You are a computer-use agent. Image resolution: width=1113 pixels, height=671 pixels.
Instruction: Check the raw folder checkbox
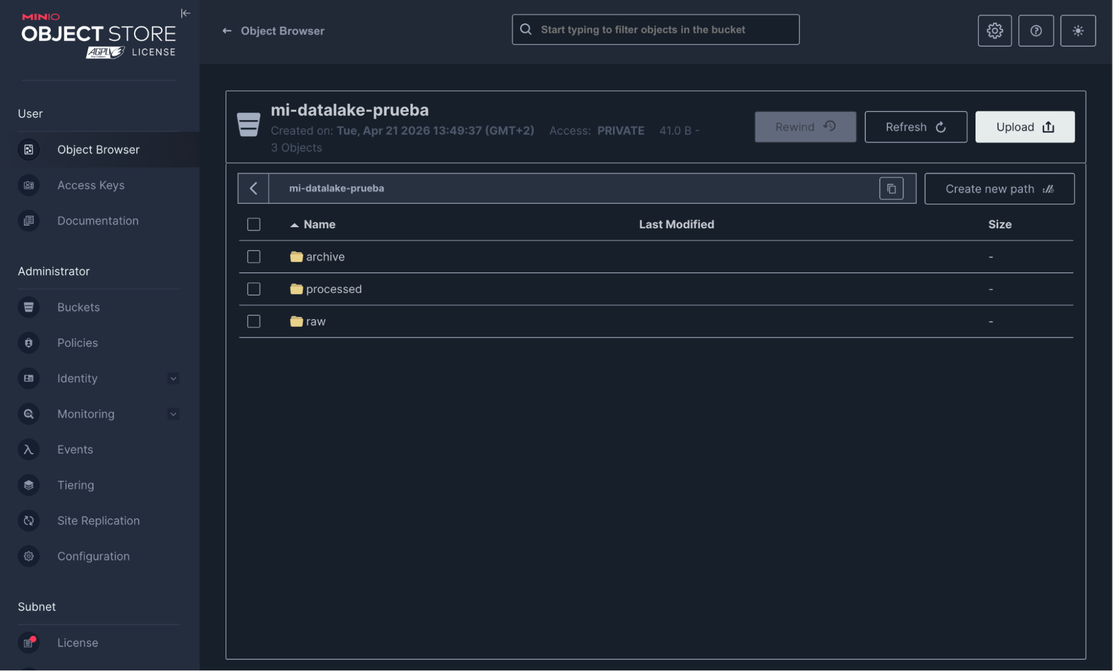point(254,321)
